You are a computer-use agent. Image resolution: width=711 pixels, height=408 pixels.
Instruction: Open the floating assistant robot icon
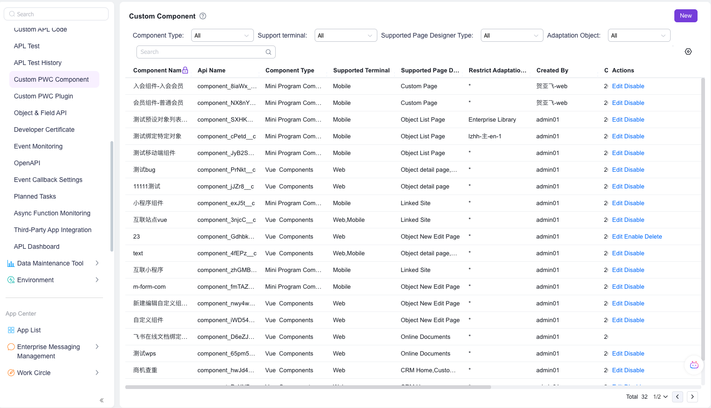tap(694, 365)
